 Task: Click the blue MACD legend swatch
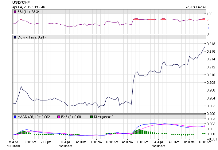(x=15, y=117)
